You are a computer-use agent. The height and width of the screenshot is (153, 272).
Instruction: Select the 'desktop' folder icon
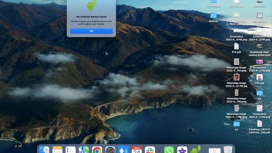[213, 15]
